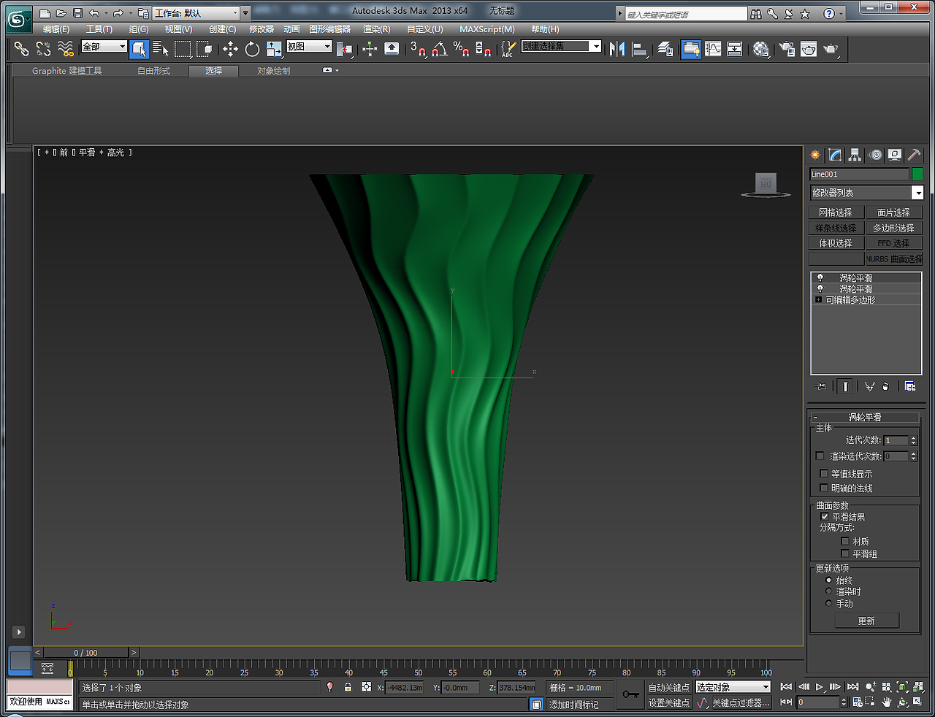The height and width of the screenshot is (717, 935).
Task: Click 更新 button in rollout
Action: click(866, 621)
